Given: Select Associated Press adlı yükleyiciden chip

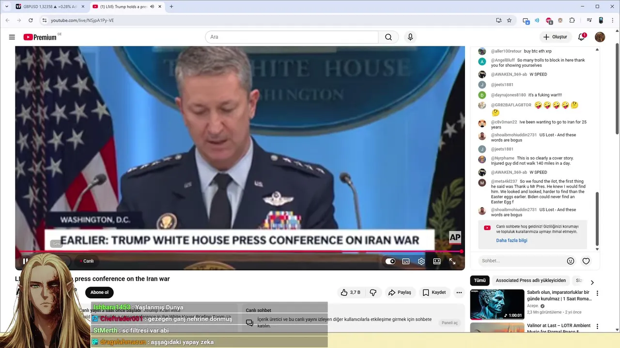Looking at the screenshot, I should [531, 280].
